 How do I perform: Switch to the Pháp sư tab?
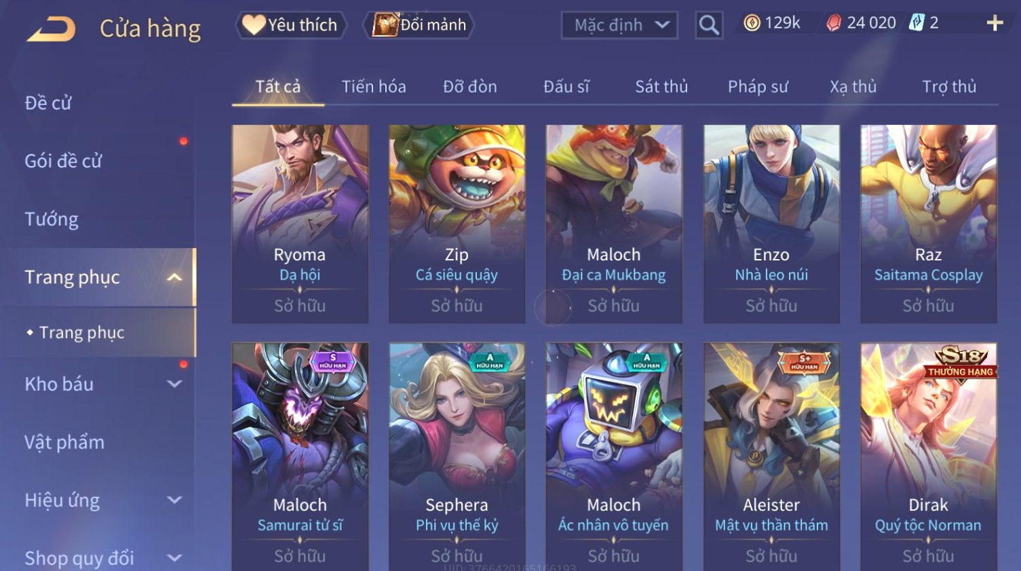pos(758,87)
